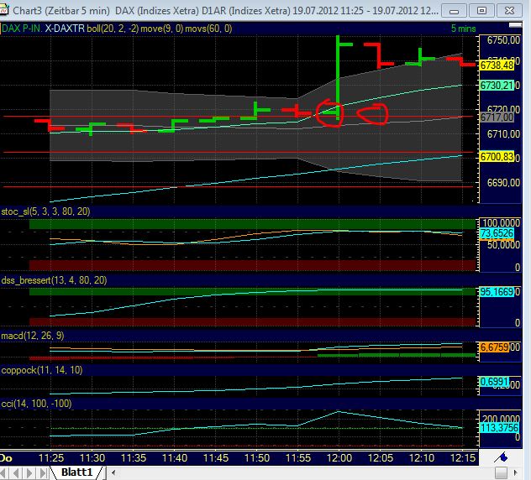The width and height of the screenshot is (531, 480).
Task: Click the yellow 6738,48 price tag
Action: tap(497, 65)
